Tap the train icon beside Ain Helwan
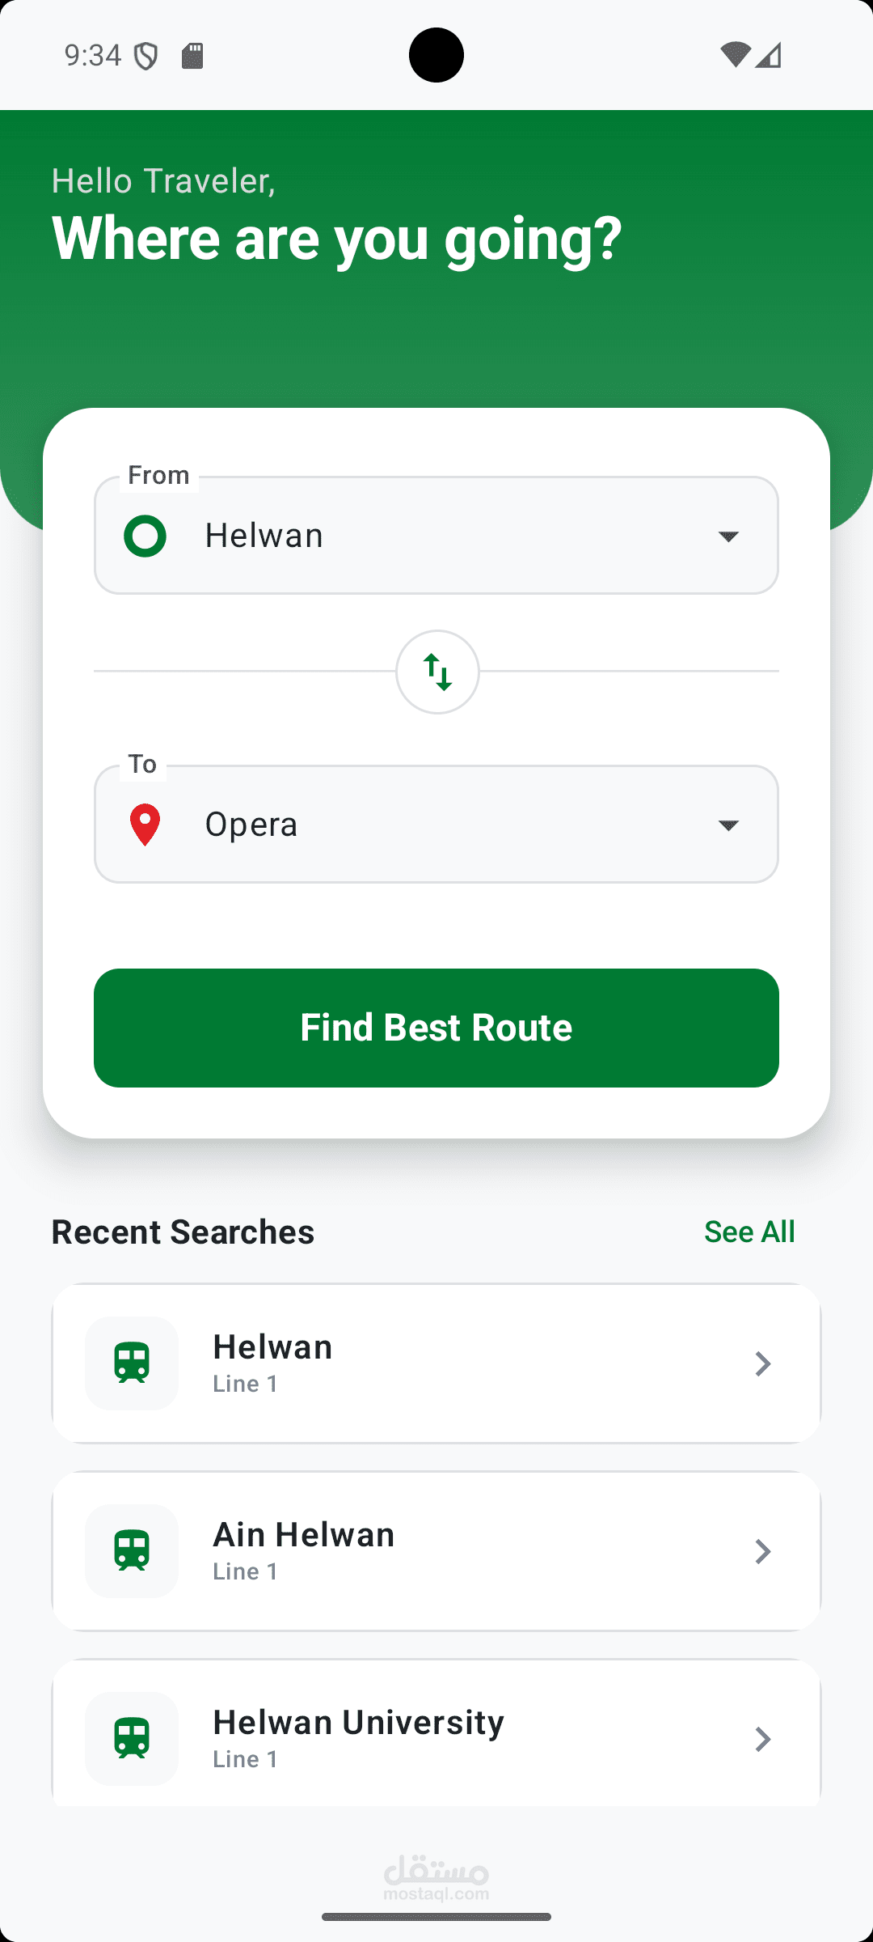Screen dimensions: 873x1942 click(132, 1551)
